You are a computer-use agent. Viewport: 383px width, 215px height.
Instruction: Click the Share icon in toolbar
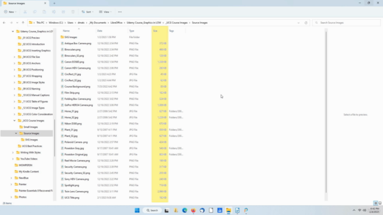click(x=63, y=12)
